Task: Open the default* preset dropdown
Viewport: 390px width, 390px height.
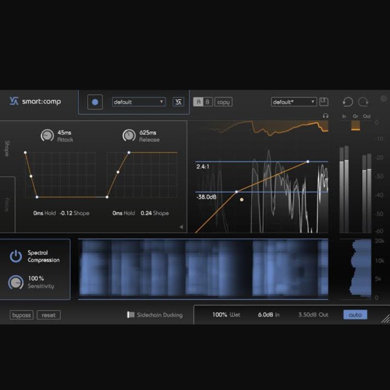Action: coord(294,102)
